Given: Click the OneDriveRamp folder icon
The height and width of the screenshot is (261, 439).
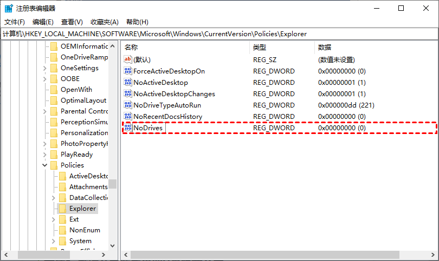Looking at the screenshot, I should tap(54, 57).
